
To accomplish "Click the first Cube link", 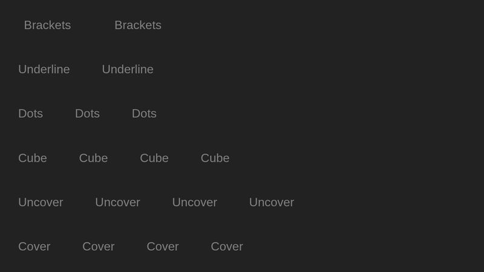I will (x=33, y=158).
